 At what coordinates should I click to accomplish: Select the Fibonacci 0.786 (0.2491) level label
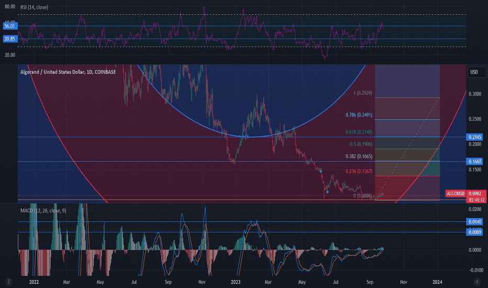click(359, 115)
